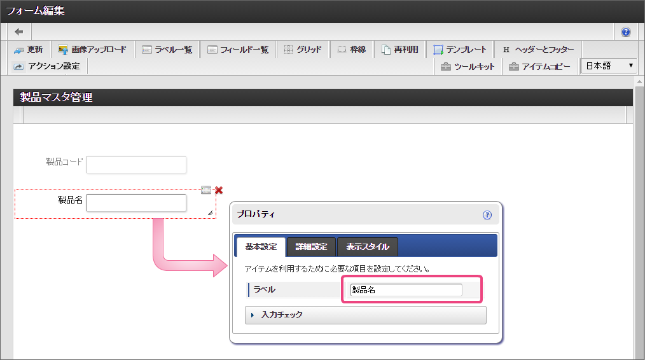The width and height of the screenshot is (645, 360).
Task: Open the top-right help icon
Action: [x=626, y=32]
